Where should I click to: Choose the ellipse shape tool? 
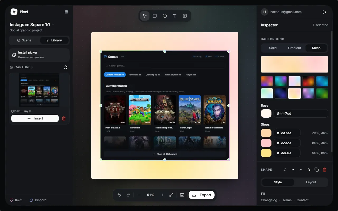[165, 16]
